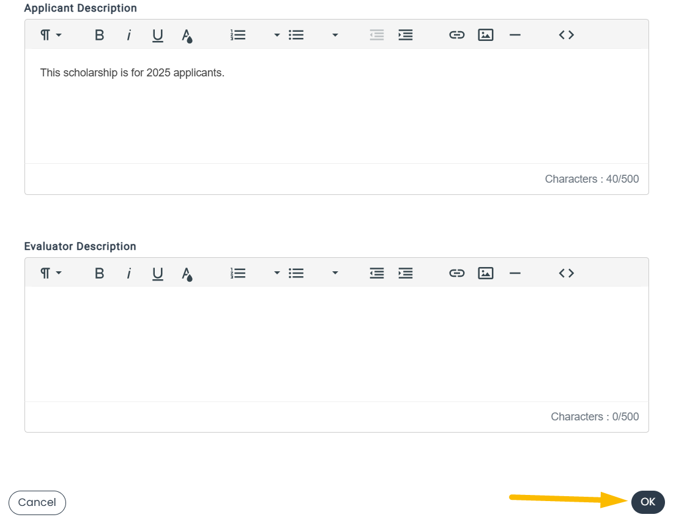This screenshot has height=520, width=676.
Task: Insert bullet list in Evaluator Description editor
Action: [296, 273]
